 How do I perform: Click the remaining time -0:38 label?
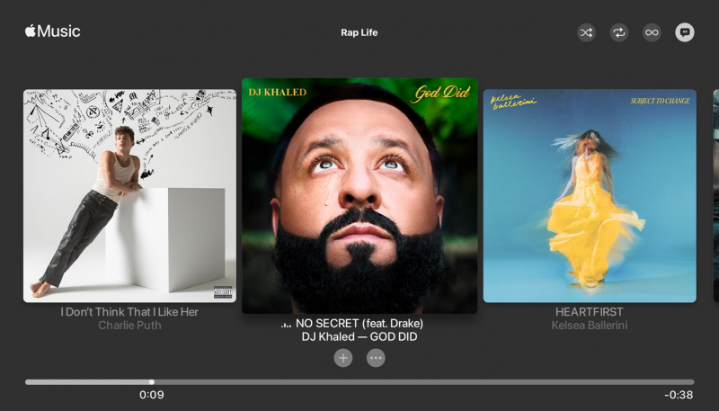pos(679,395)
